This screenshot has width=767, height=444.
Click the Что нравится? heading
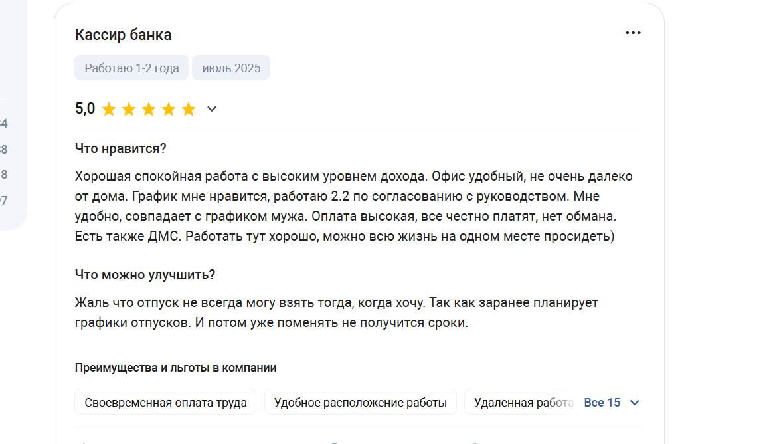120,148
